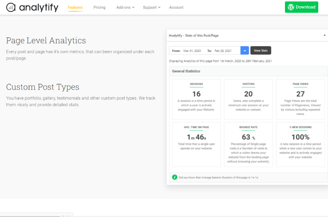Viewport: 328px width, 217px height.
Task: Expand the Add-ons dropdown menu
Action: pyautogui.click(x=125, y=7)
